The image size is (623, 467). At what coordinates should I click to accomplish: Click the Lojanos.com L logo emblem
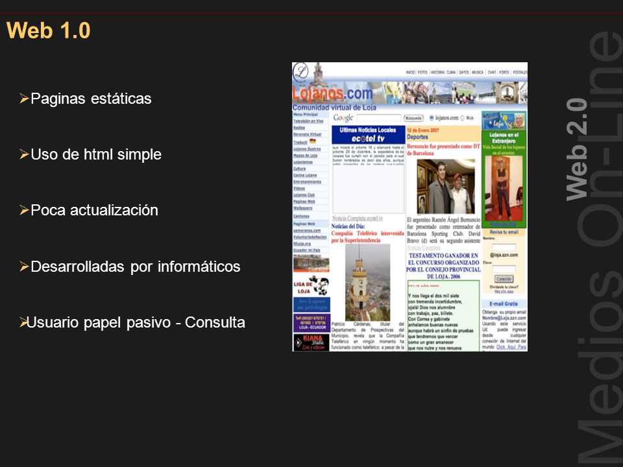[x=300, y=72]
